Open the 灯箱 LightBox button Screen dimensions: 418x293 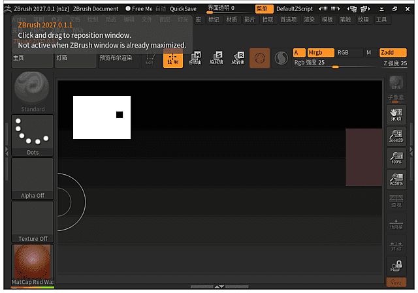76,58
